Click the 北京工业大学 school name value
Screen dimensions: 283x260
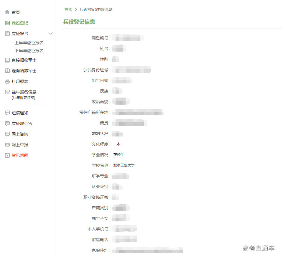[124, 165]
